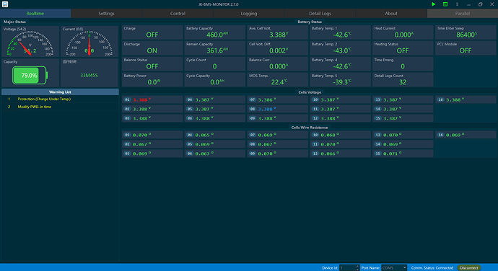Decrease Device Id with down stepper arrow
This screenshot has width=498, height=271.
357,270
